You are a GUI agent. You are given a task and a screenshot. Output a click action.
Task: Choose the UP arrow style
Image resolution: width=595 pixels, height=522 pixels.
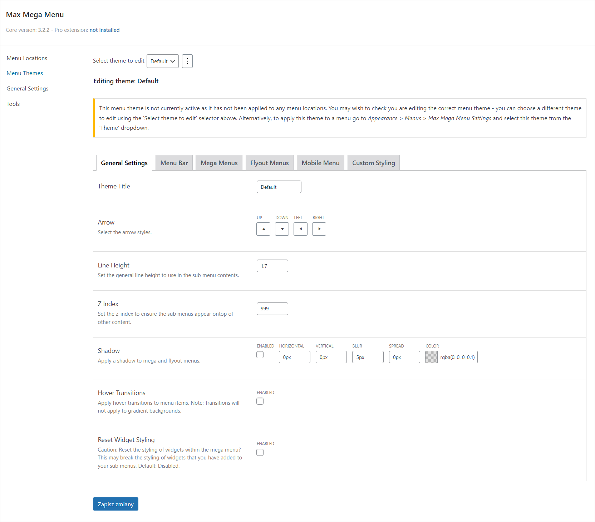click(x=264, y=229)
